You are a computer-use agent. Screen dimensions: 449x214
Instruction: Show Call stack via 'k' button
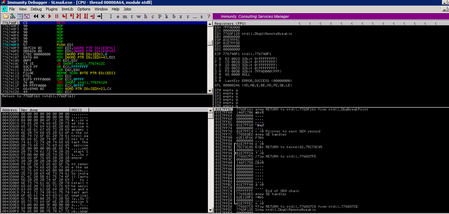[167, 16]
